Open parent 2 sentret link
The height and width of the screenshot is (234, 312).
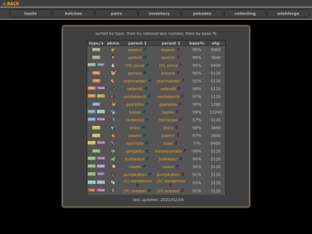[x=168, y=58]
